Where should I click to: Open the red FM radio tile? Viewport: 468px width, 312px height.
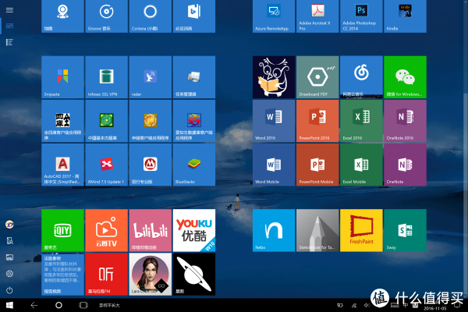(x=106, y=274)
